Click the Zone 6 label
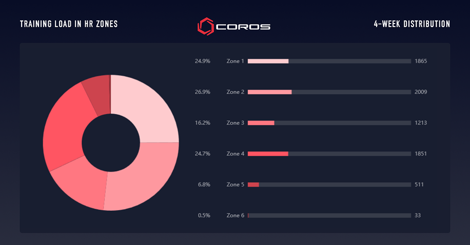 click(236, 215)
